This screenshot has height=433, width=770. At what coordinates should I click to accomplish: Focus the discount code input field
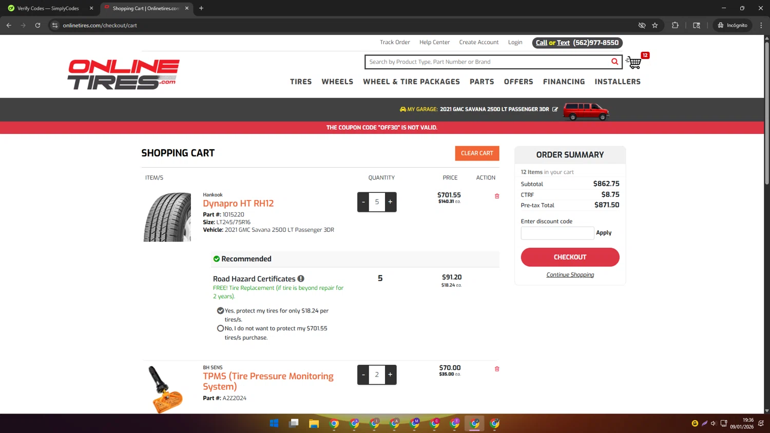557,233
